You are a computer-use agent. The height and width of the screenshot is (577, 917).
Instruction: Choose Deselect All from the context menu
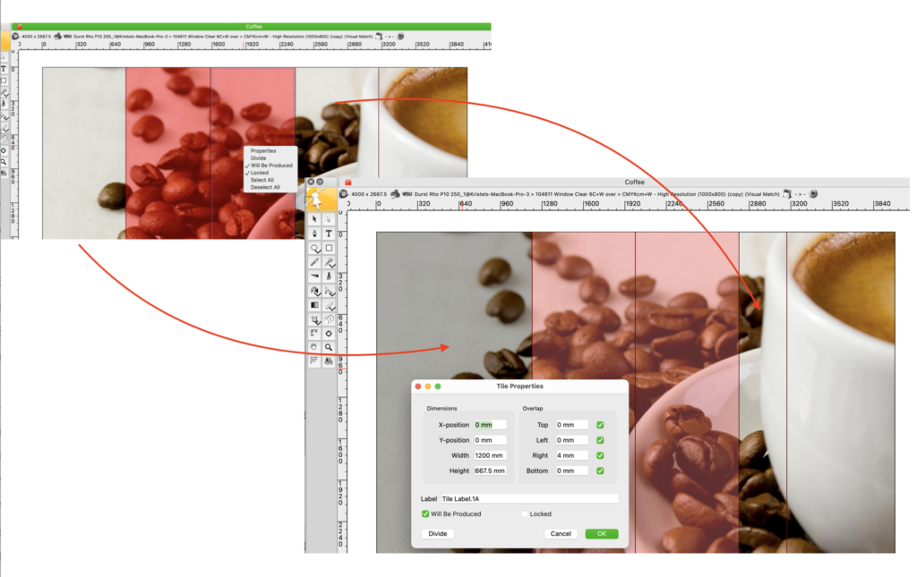pyautogui.click(x=265, y=188)
